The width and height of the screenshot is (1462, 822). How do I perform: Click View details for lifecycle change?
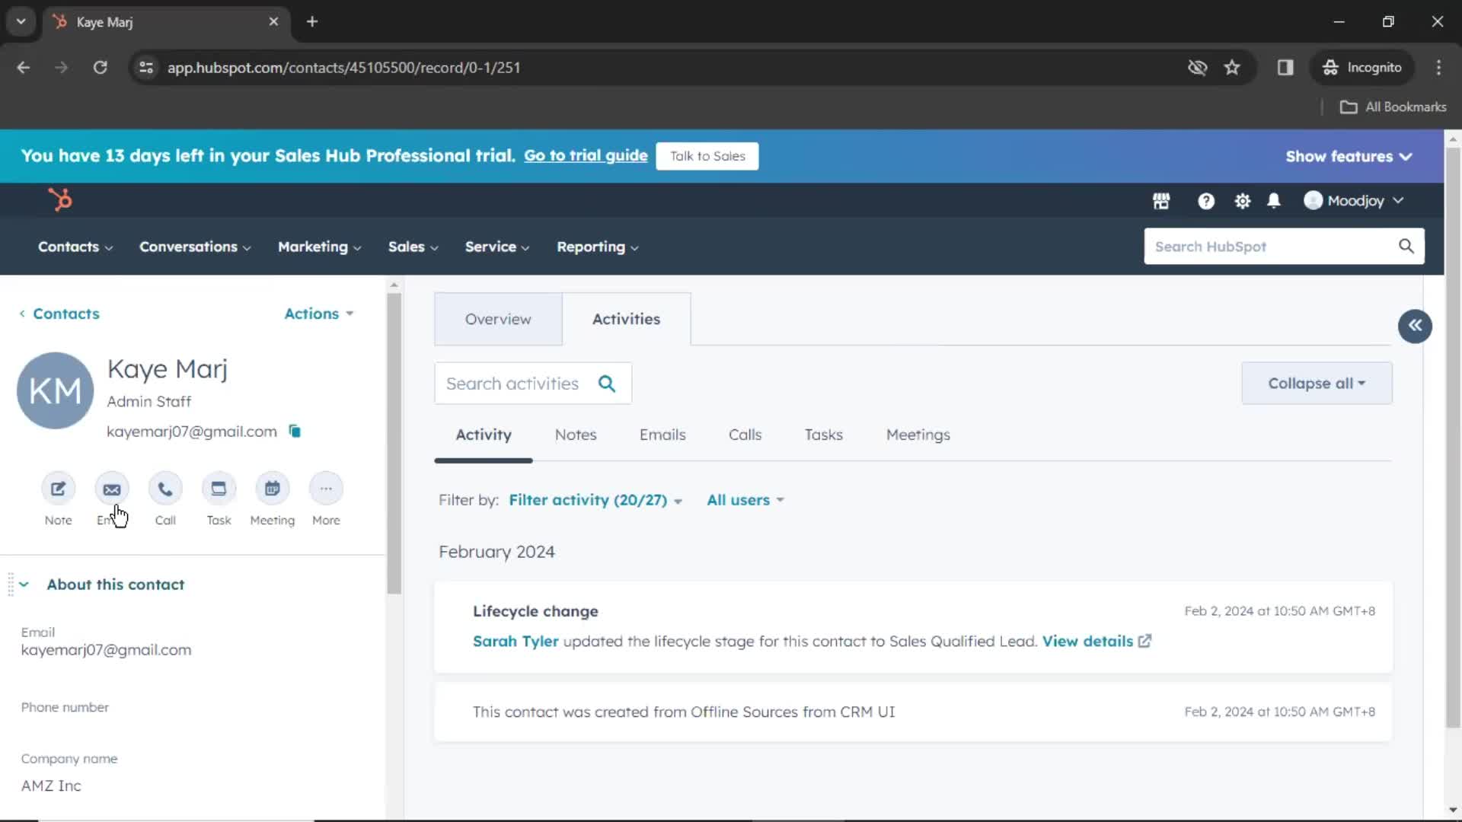coord(1087,640)
